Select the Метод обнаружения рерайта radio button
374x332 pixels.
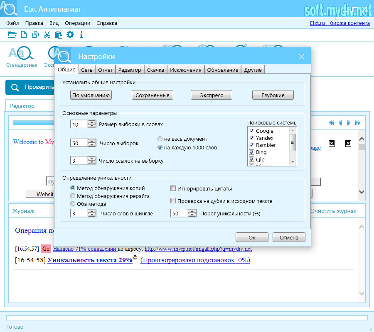pos(73,196)
